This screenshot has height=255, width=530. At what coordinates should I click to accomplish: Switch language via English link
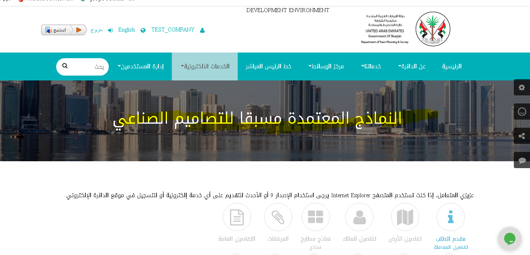click(x=127, y=30)
